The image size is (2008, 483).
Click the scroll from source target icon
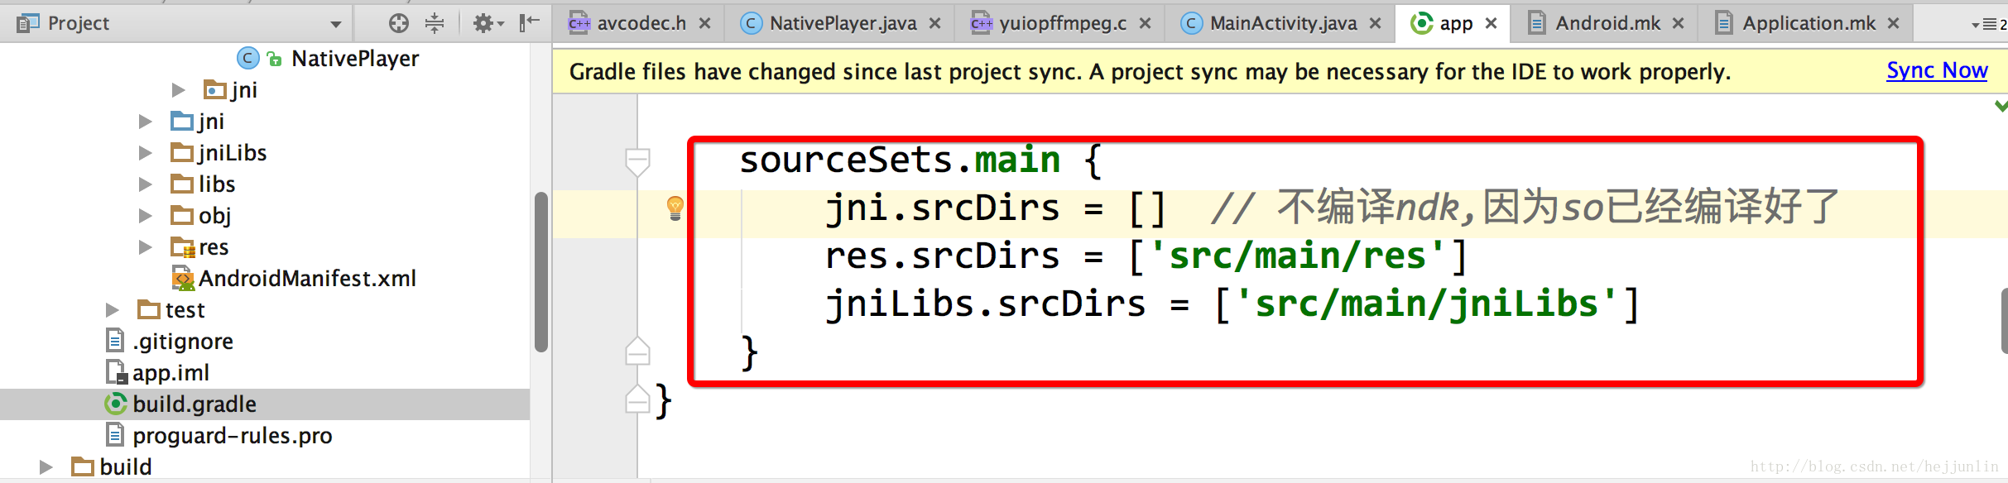point(399,23)
